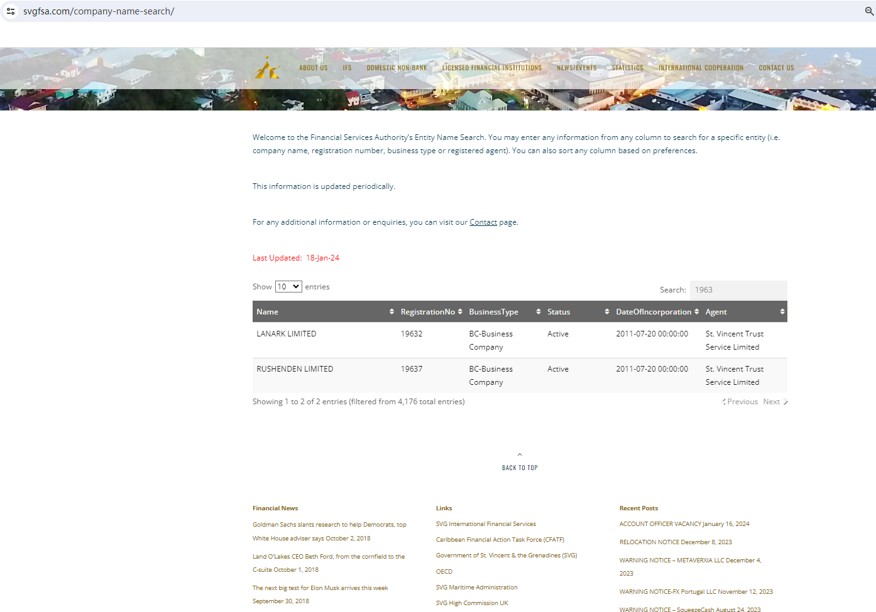This screenshot has height=612, width=876.
Task: Click the site info icon in address bar
Action: (x=11, y=11)
